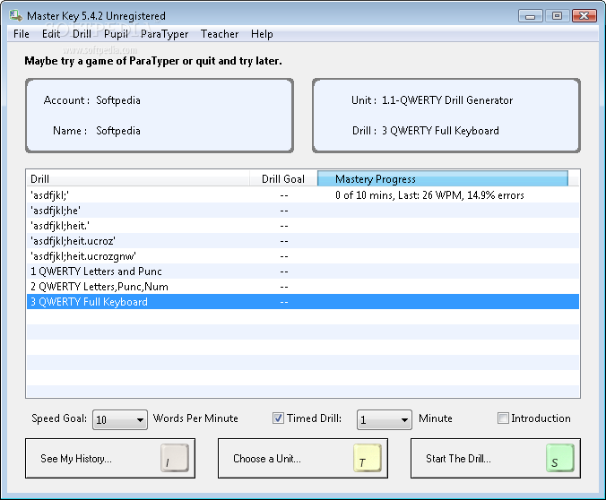Select 1 QWERTY Letters and Punc drill
The width and height of the screenshot is (606, 500).
[303, 272]
